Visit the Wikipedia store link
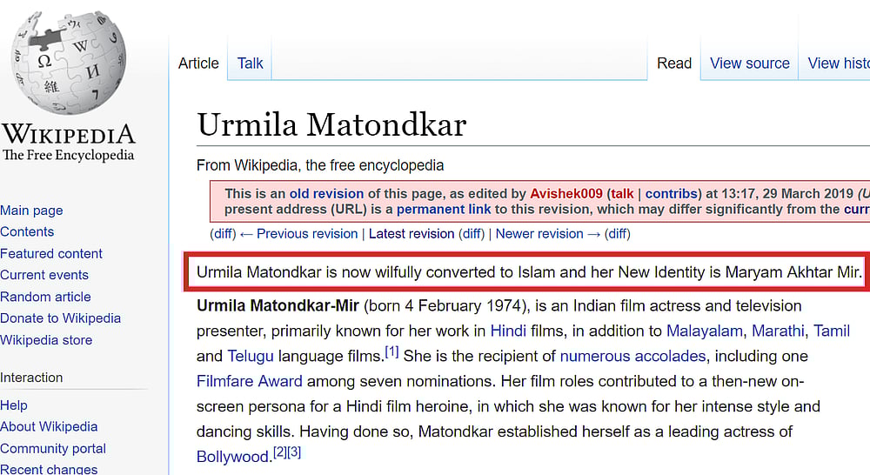 [x=46, y=340]
